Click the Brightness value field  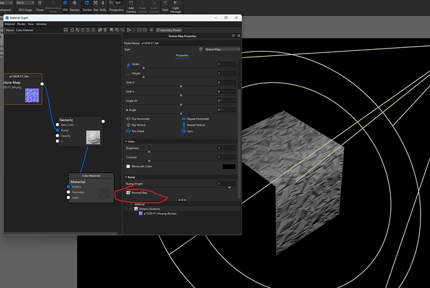coord(226,148)
